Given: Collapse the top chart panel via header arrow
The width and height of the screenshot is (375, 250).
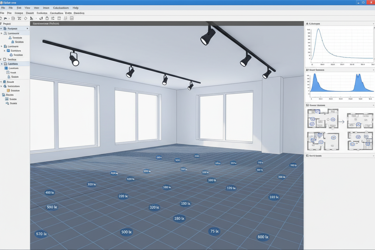Looking at the screenshot, I should 373,23.
